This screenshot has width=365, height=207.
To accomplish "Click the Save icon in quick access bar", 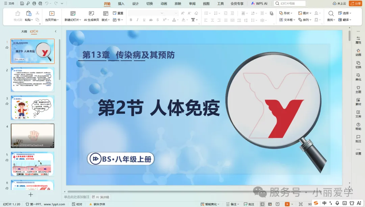I will pos(22,3).
